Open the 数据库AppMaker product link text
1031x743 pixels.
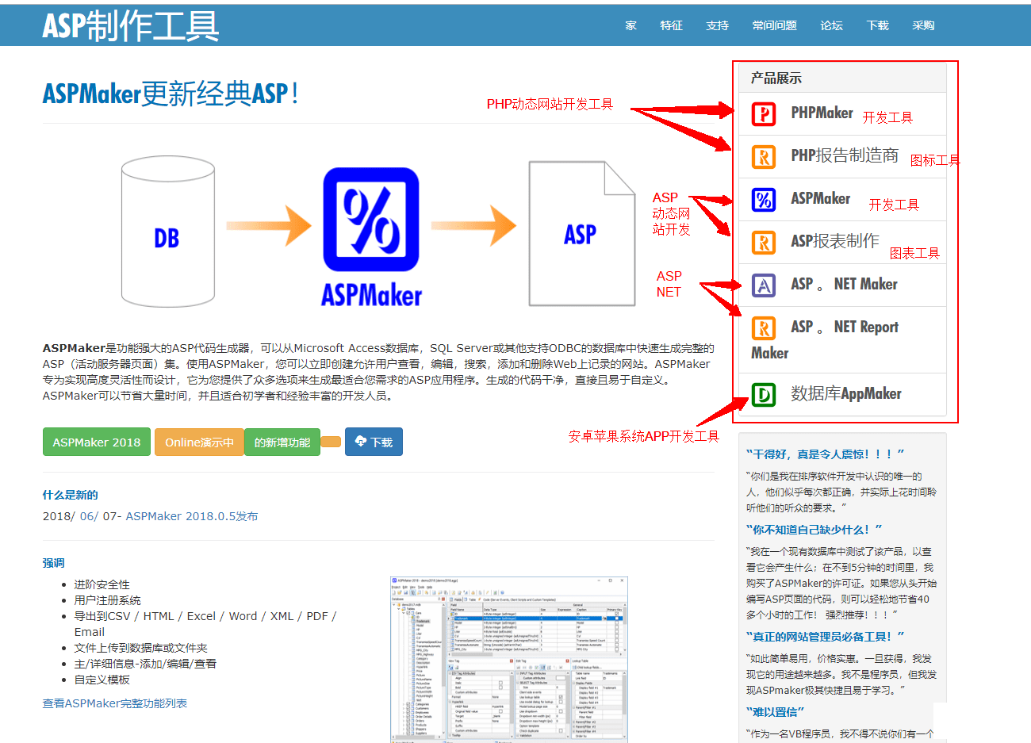click(846, 394)
